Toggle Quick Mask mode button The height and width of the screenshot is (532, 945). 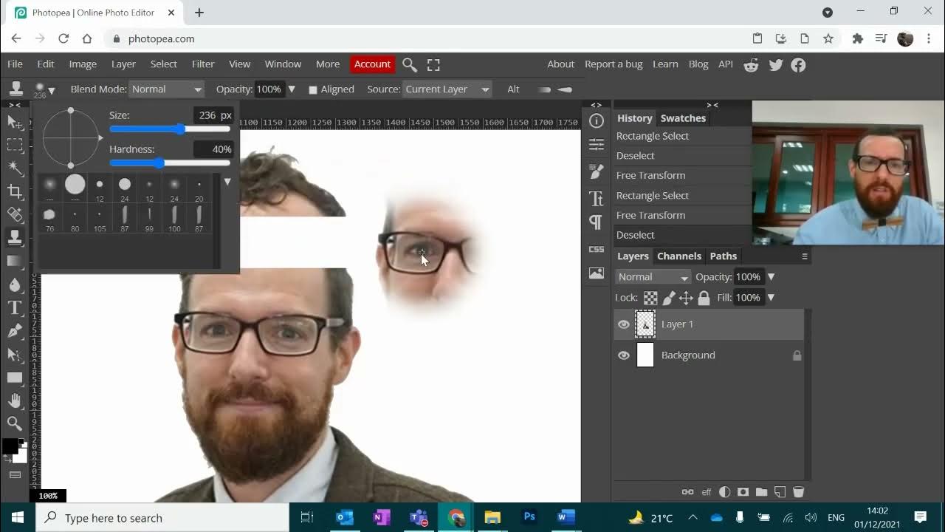(15, 475)
